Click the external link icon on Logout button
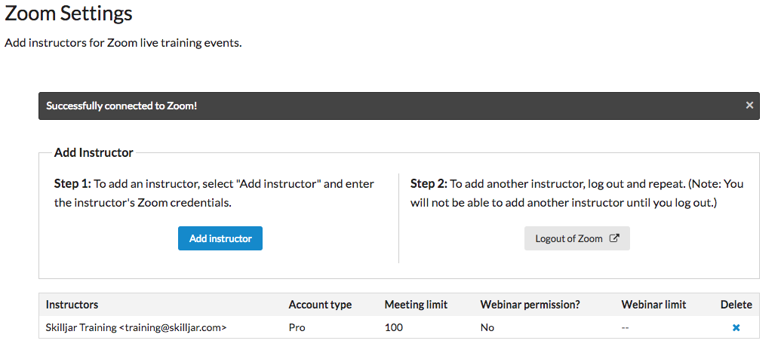This screenshot has width=781, height=359. point(614,238)
